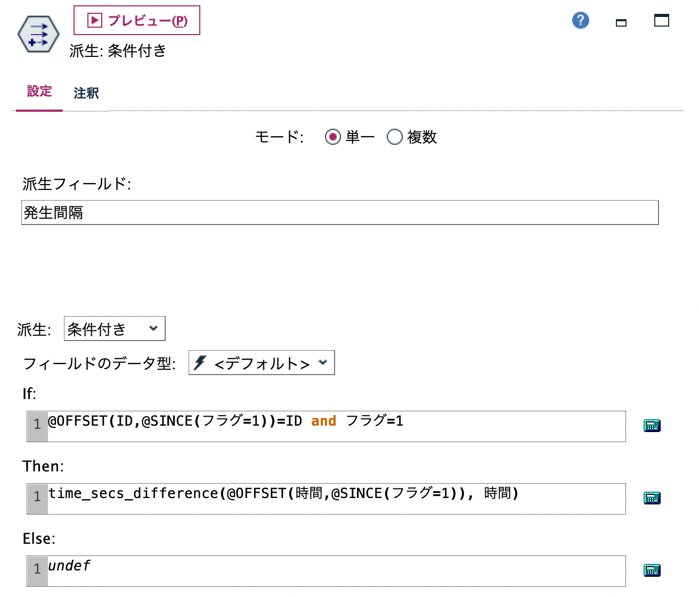Select the 単一 mode radio button
Screen dimensions: 699x597
pyautogui.click(x=333, y=137)
